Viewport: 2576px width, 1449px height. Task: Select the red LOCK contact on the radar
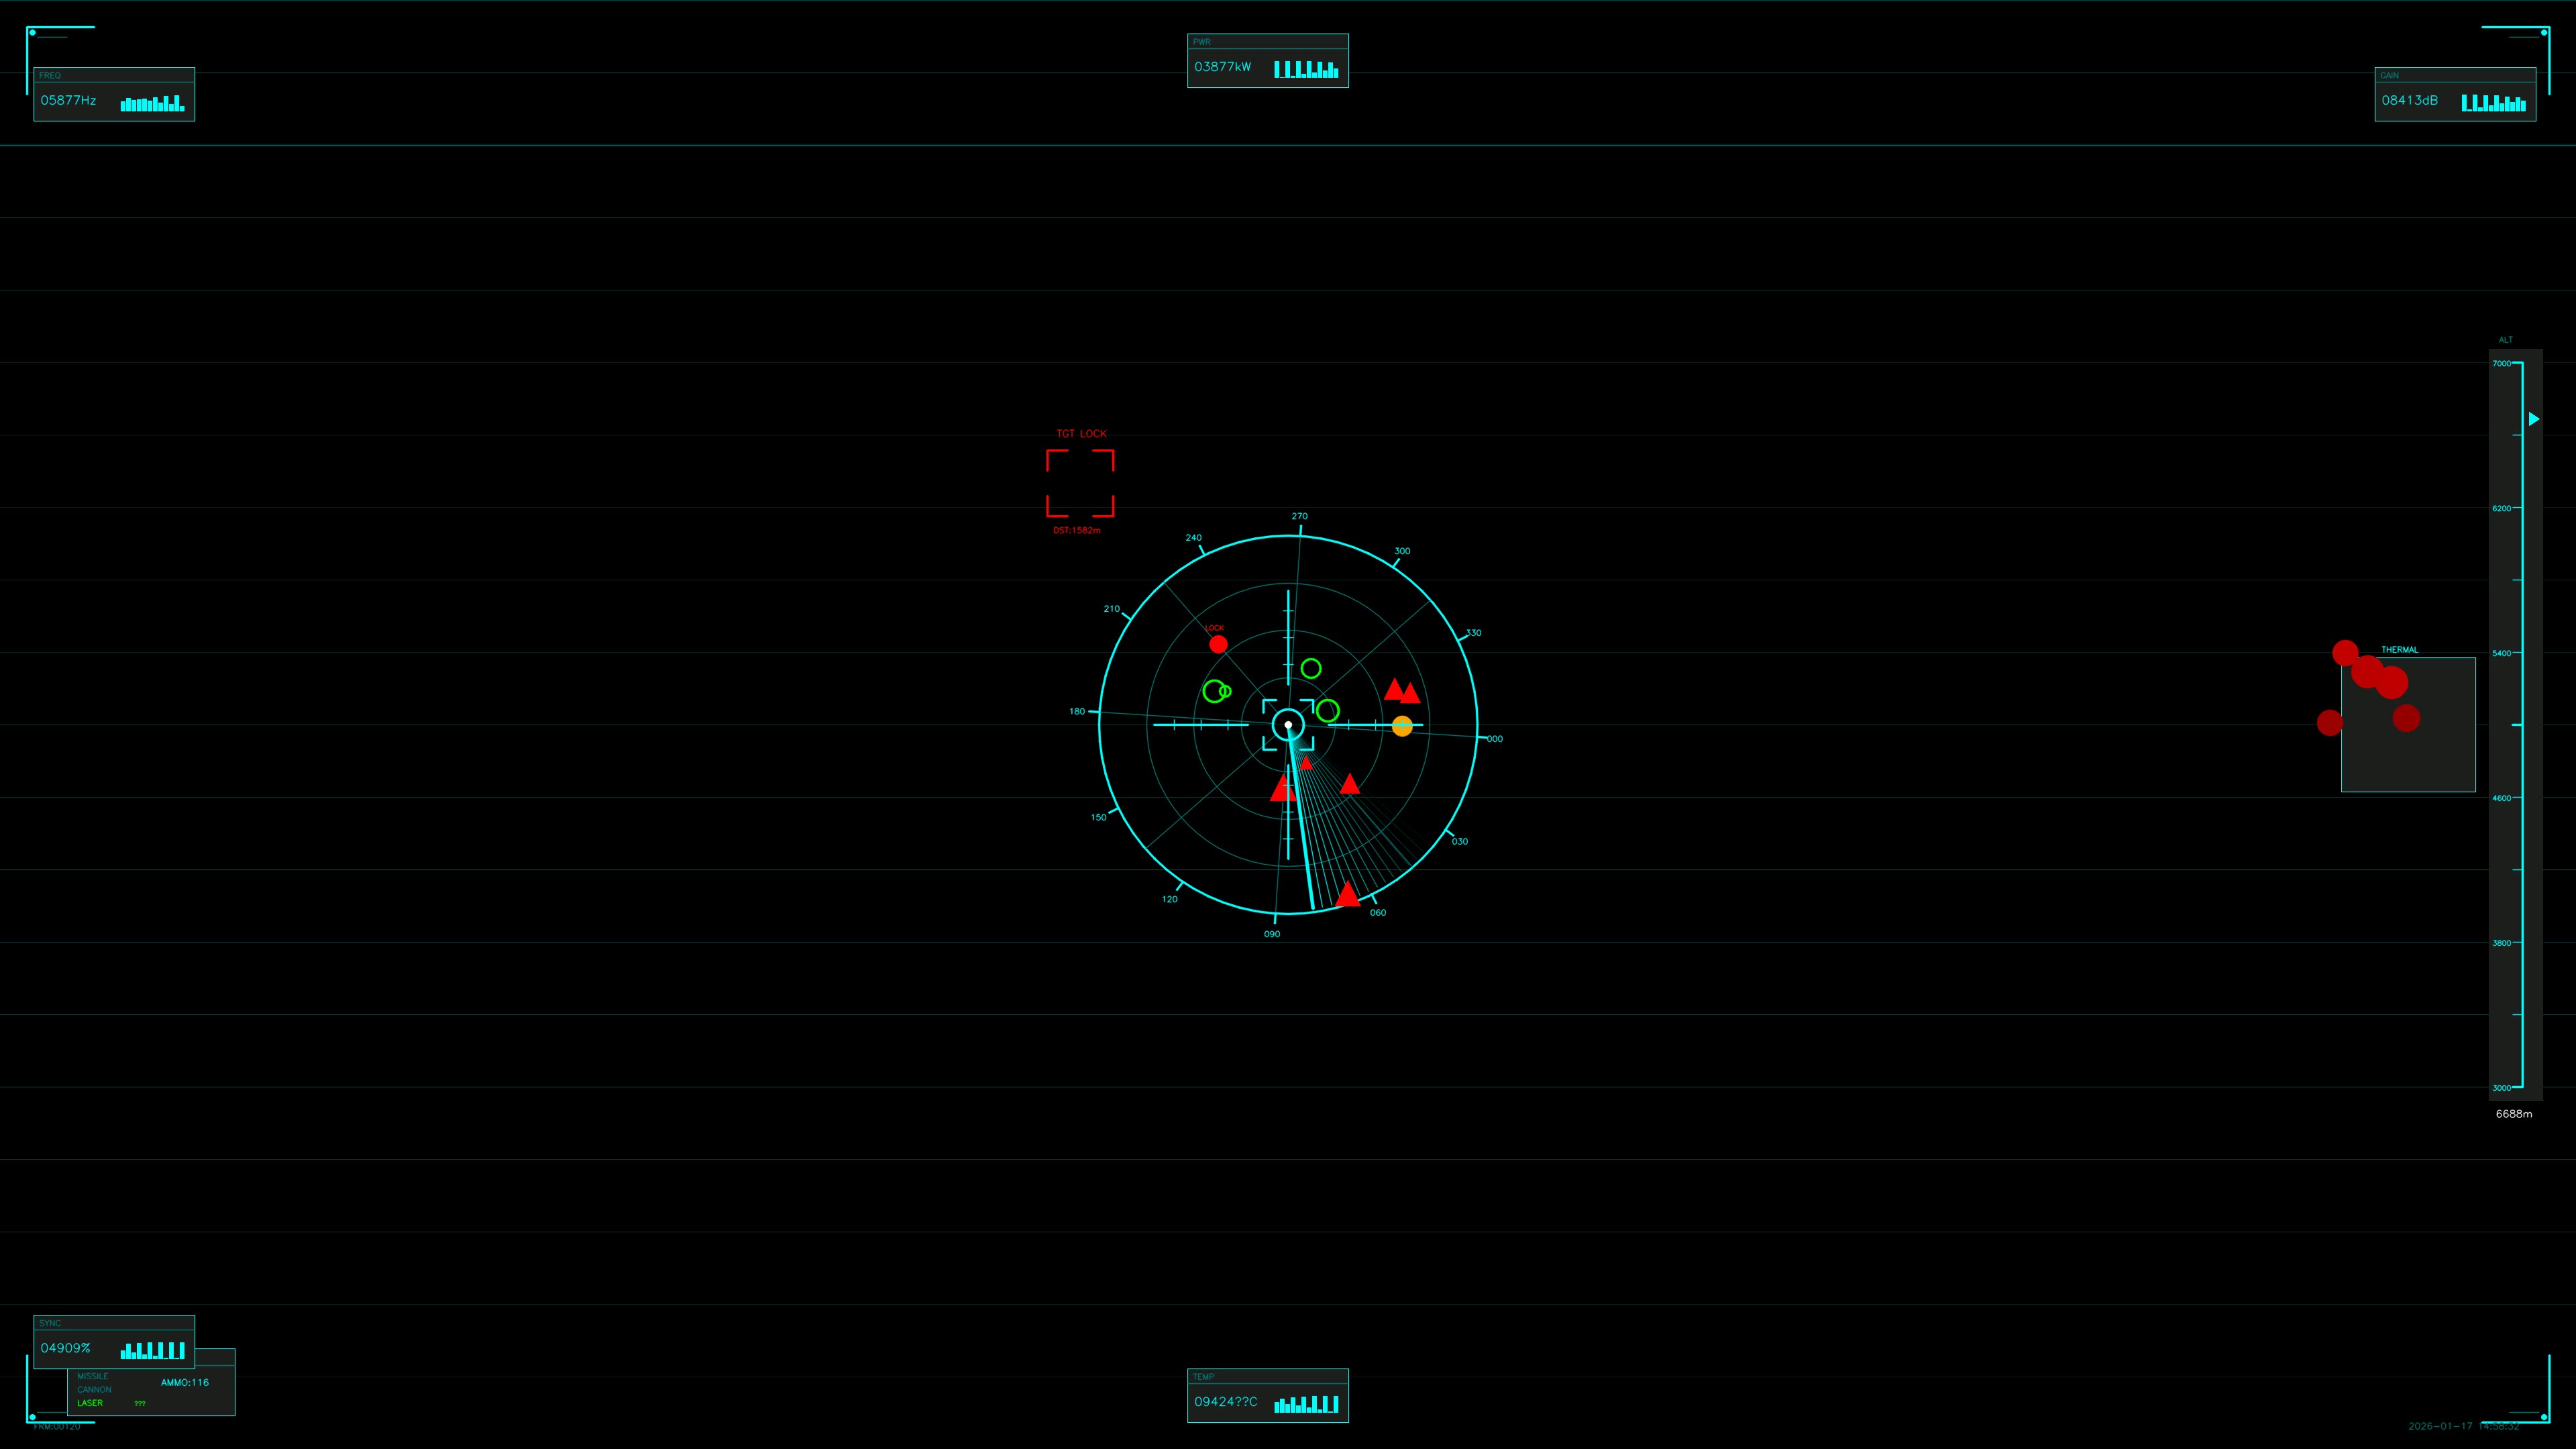(x=1218, y=645)
